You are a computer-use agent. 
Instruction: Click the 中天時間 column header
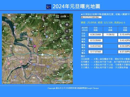(x=110, y=29)
